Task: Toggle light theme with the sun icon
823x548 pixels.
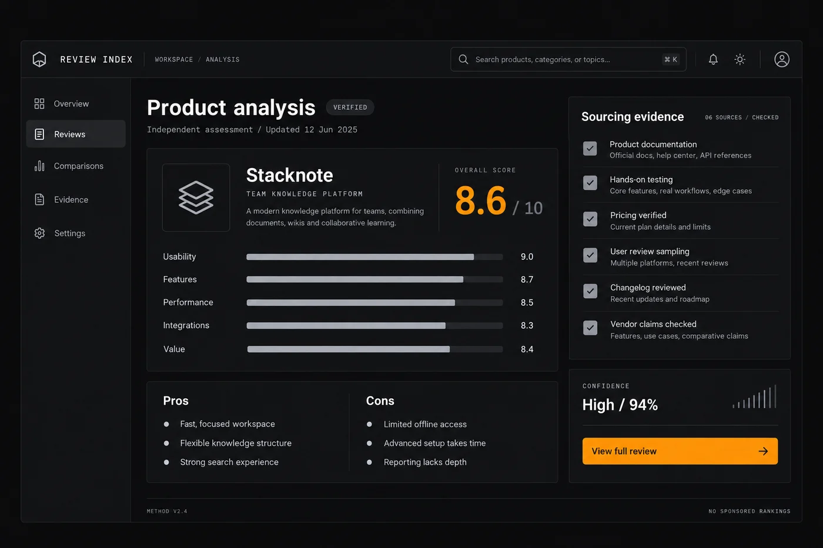Action: 740,59
